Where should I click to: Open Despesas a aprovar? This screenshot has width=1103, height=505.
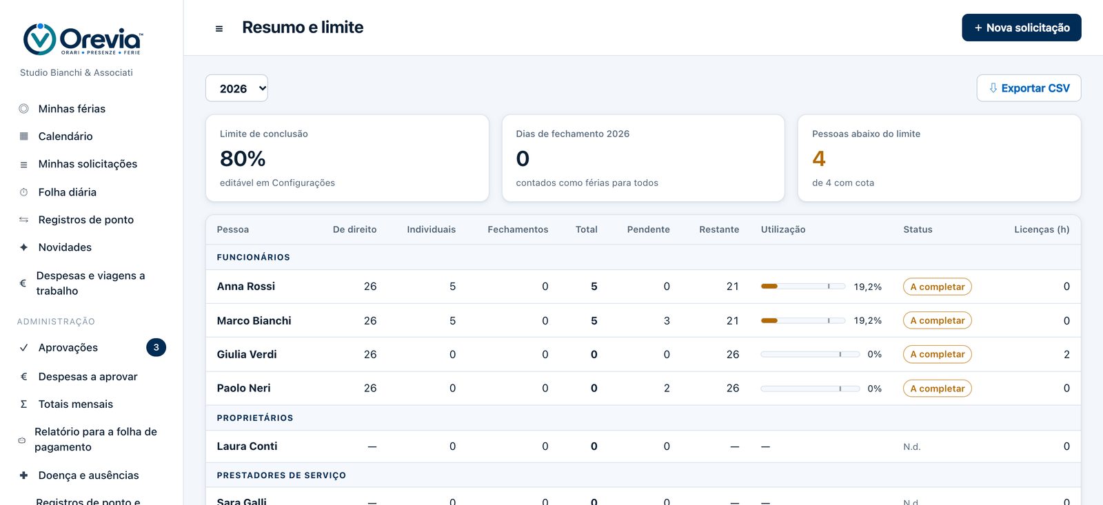point(88,377)
